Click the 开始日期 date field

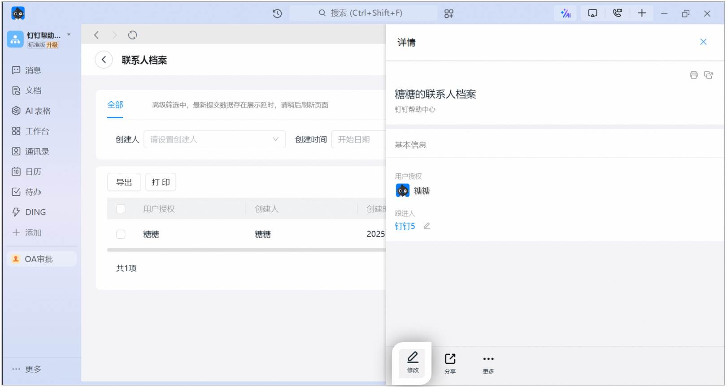point(358,139)
